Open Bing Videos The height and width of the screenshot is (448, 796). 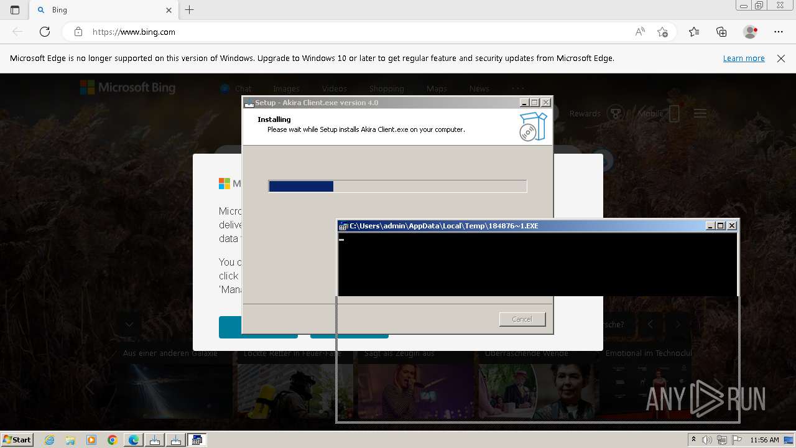click(x=335, y=88)
